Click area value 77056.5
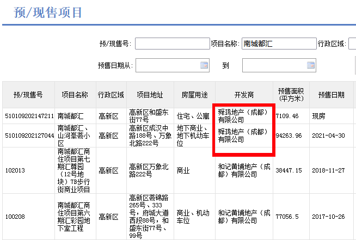Image resolution: width=356 pixels, height=240 pixels. coord(287,217)
